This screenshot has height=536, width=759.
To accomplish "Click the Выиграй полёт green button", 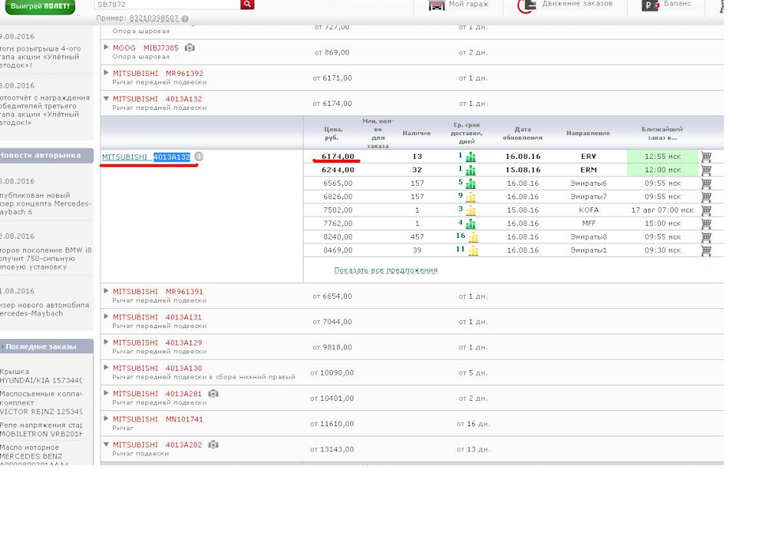I will tap(40, 6).
